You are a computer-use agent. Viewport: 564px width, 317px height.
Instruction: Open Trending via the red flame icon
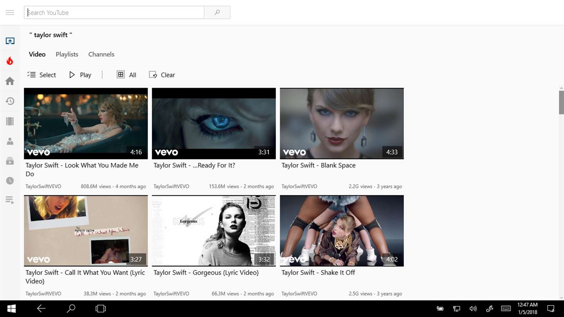pyautogui.click(x=10, y=61)
